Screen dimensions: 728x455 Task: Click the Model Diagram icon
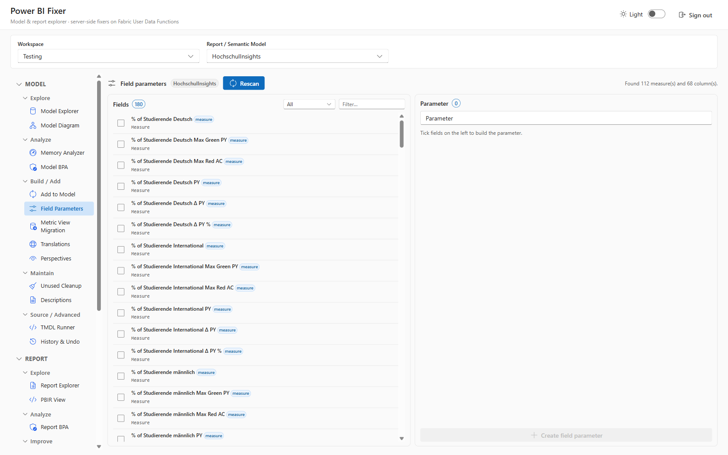[x=33, y=125]
